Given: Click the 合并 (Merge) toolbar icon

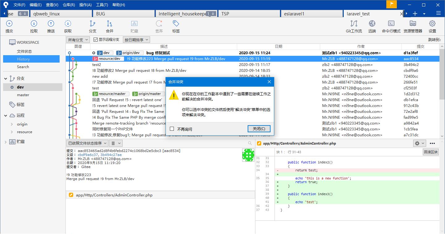Looking at the screenshot, I should pos(110,24).
